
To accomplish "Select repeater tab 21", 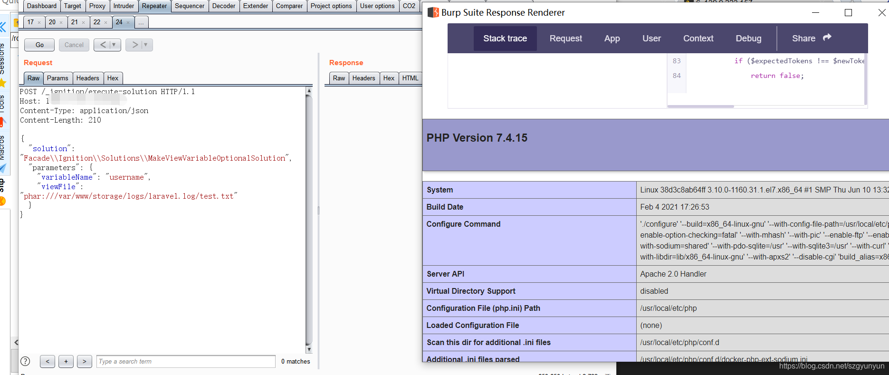I will tap(75, 22).
